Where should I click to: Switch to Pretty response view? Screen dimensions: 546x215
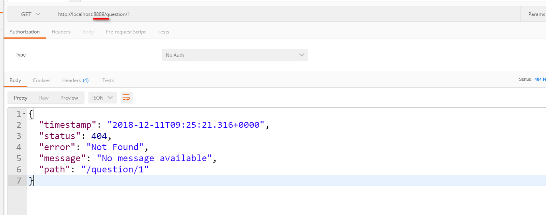[21, 98]
